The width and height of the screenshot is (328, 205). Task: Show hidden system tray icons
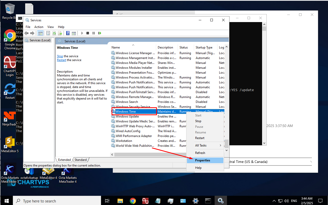point(274,201)
